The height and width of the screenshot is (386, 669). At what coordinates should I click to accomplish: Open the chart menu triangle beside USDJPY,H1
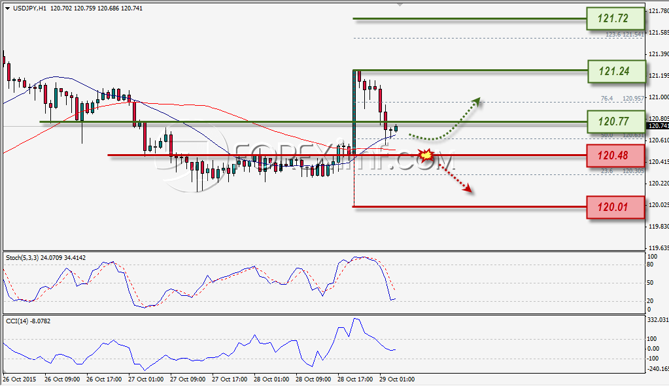click(x=7, y=8)
